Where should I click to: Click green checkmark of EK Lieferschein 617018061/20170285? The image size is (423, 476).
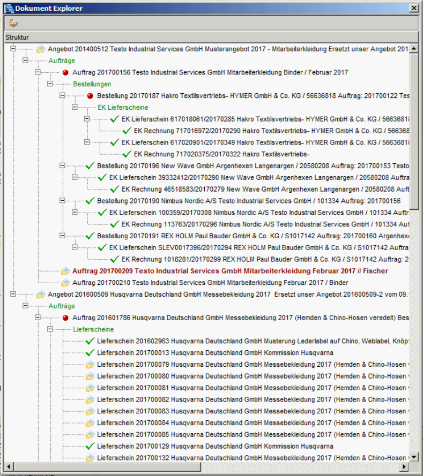point(114,119)
